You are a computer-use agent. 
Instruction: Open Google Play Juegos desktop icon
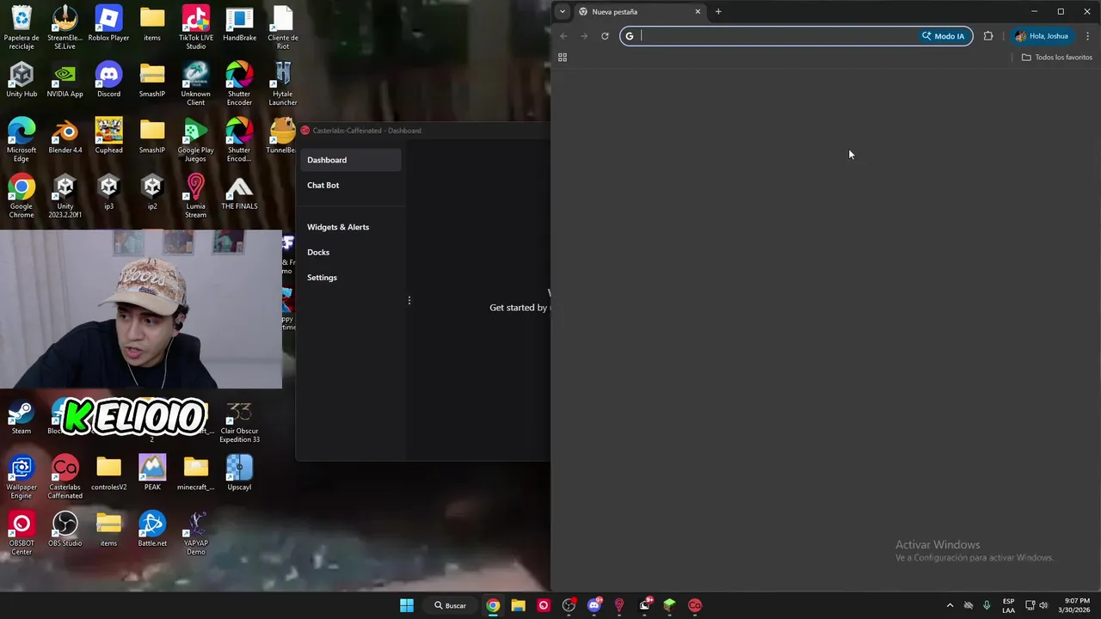coord(195,139)
